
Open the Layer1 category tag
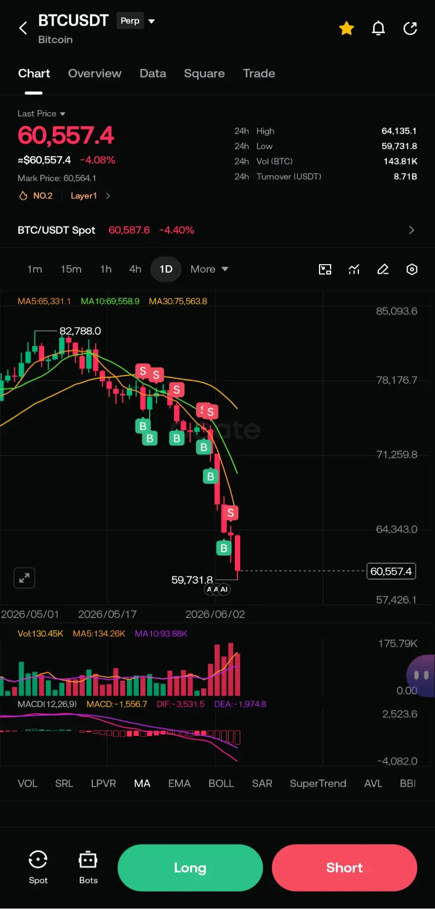(x=90, y=196)
